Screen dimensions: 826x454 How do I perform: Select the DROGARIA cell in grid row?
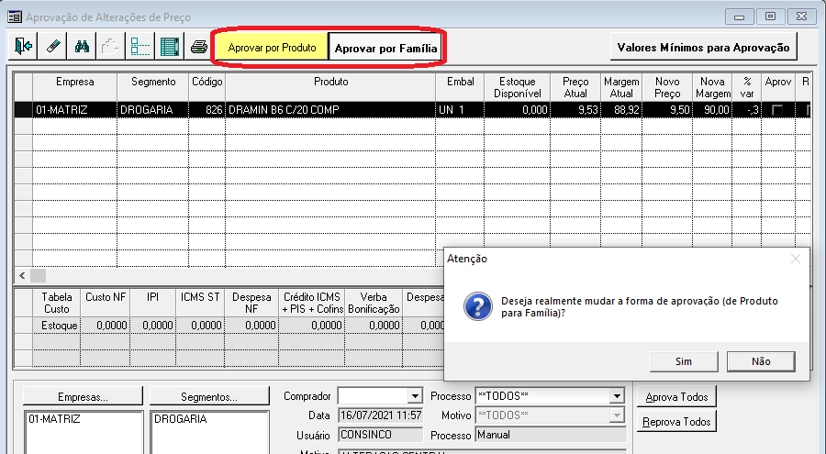[152, 110]
